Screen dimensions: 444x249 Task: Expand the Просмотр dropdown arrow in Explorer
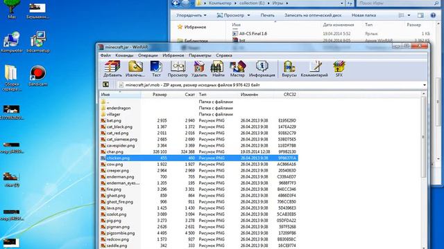coord(248,15)
